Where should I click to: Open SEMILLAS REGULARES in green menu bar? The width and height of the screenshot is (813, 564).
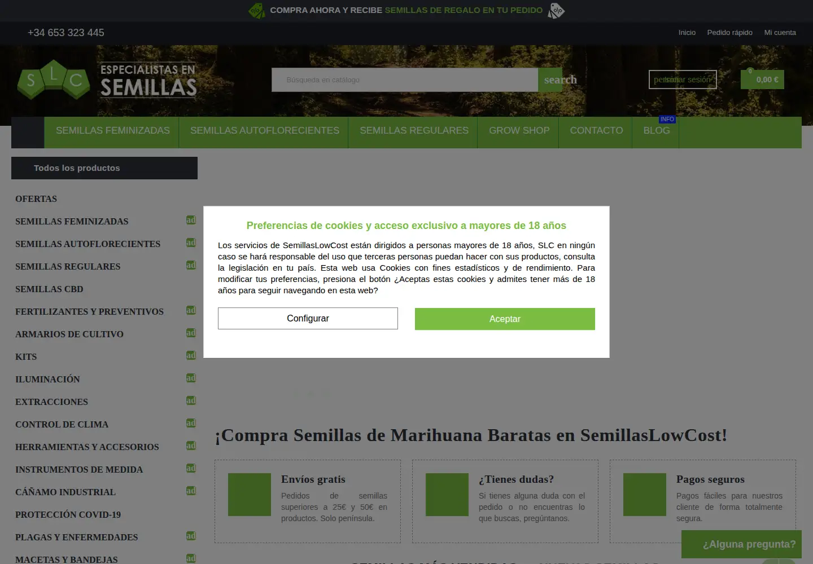pos(414,131)
